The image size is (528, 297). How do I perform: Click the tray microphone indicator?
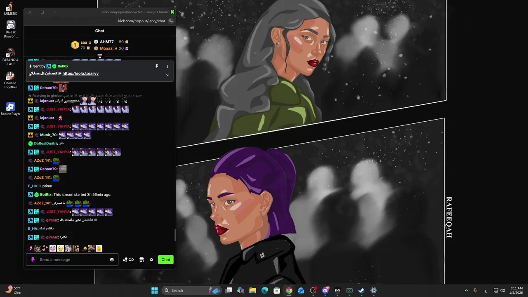475,290
